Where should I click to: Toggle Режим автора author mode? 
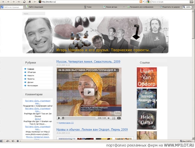(110, 7)
